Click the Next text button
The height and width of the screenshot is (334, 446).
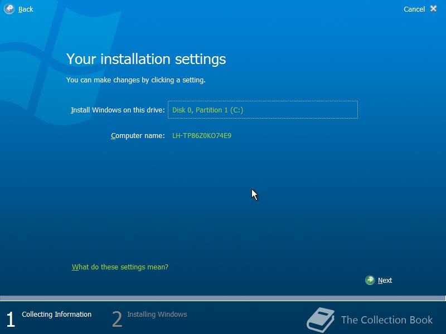pos(385,281)
